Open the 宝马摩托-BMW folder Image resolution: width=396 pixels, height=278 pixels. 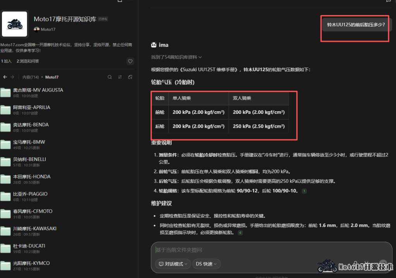pyautogui.click(x=29, y=142)
